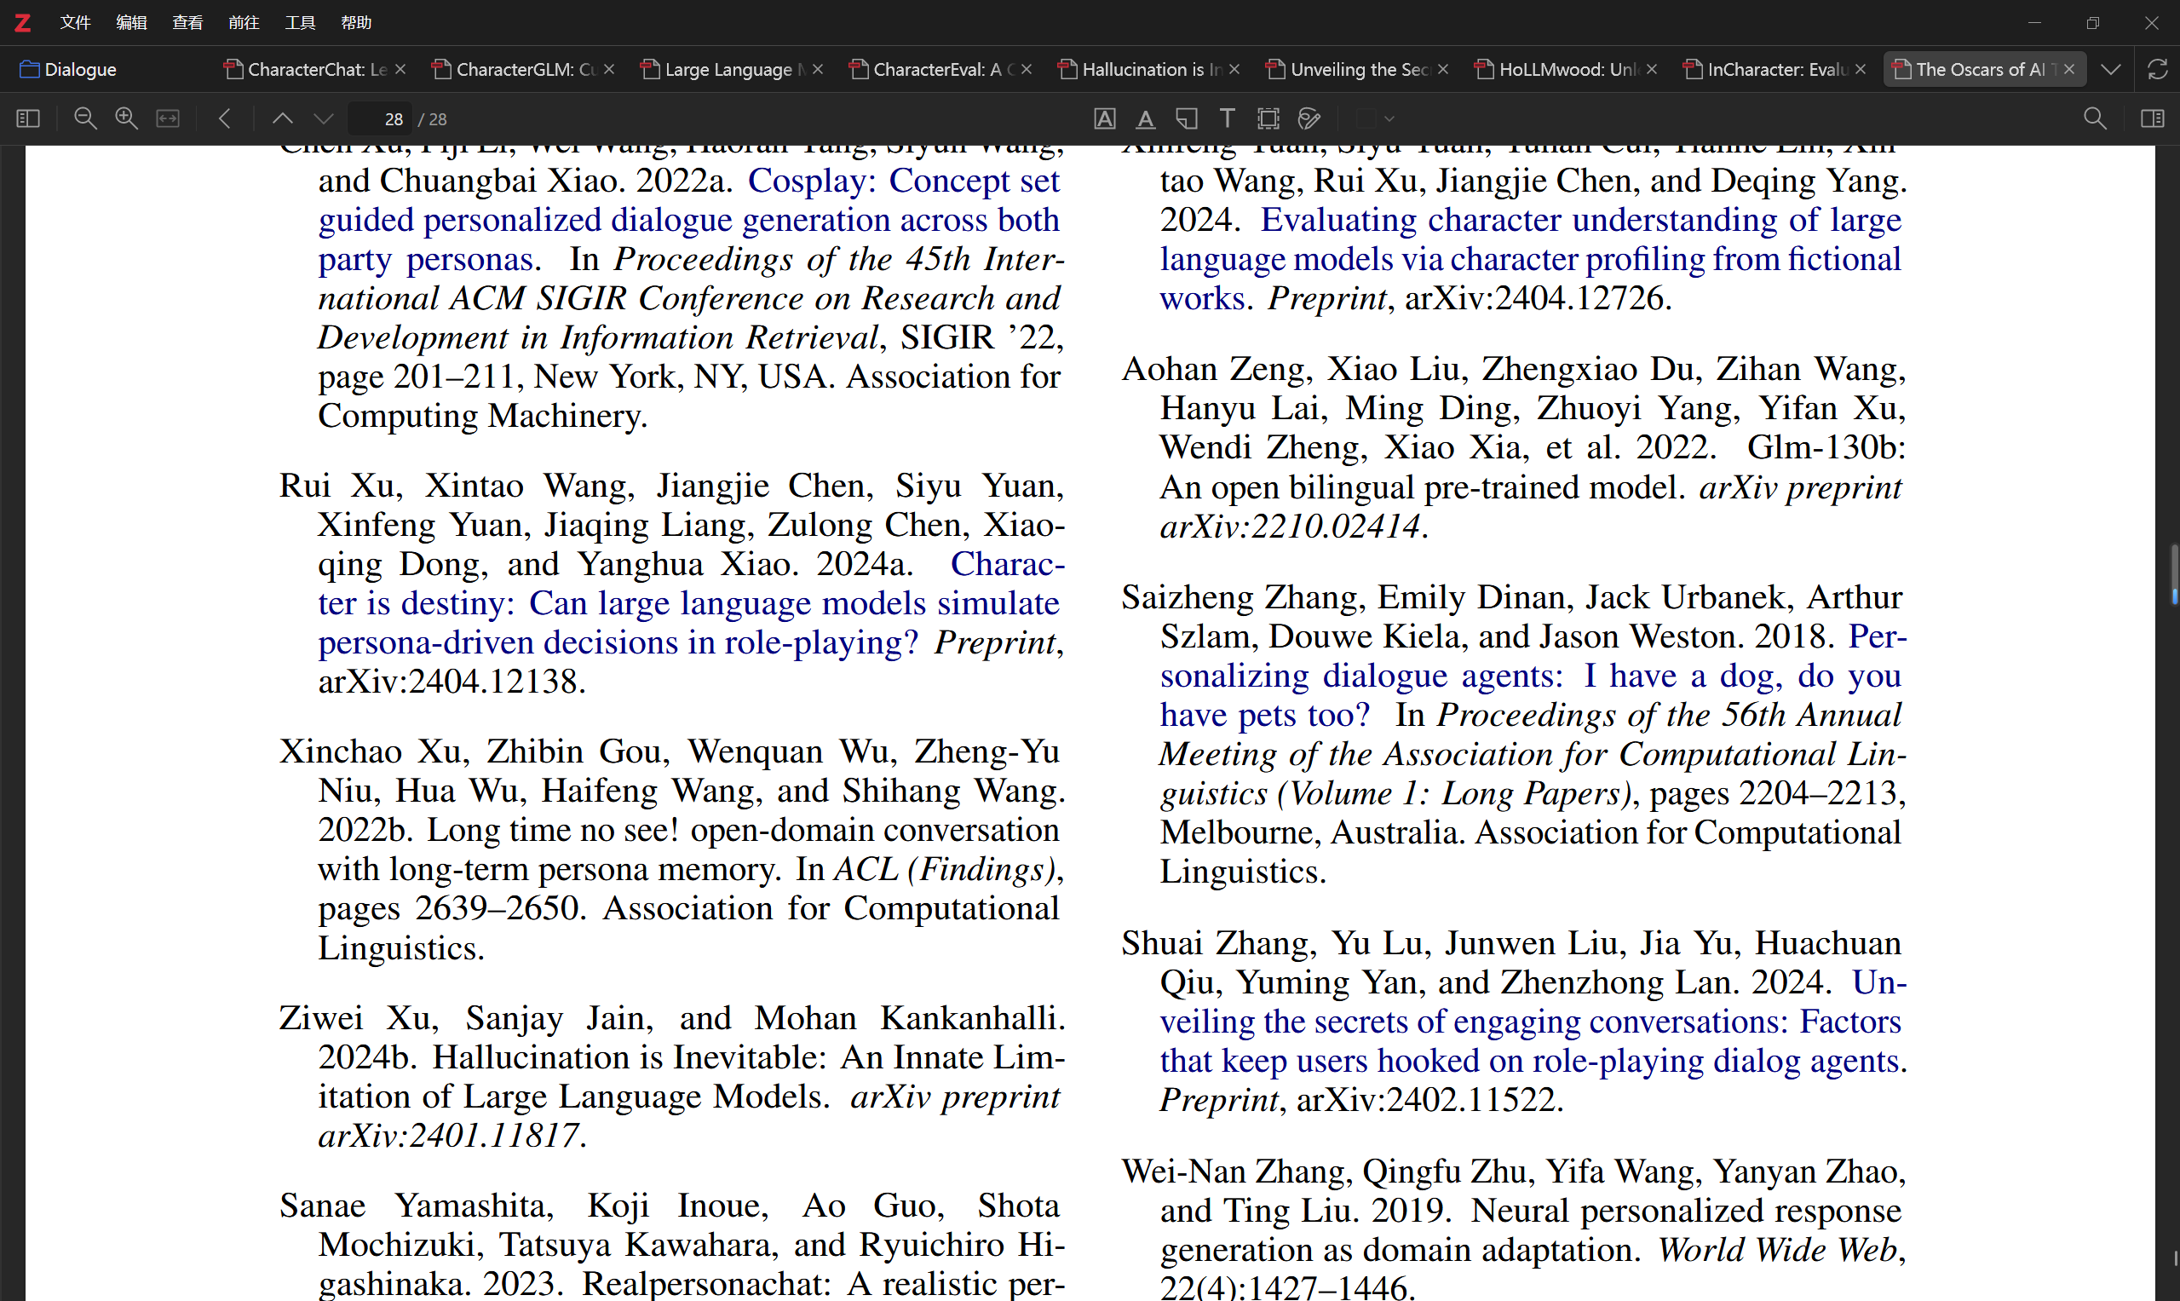Select the underline text tool

point(1145,118)
